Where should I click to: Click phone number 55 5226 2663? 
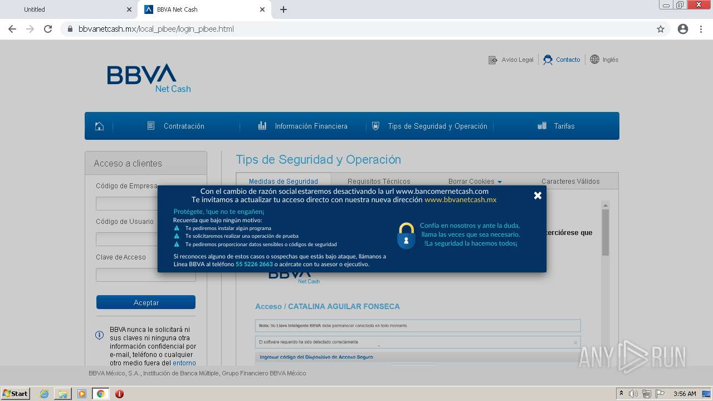tap(254, 264)
